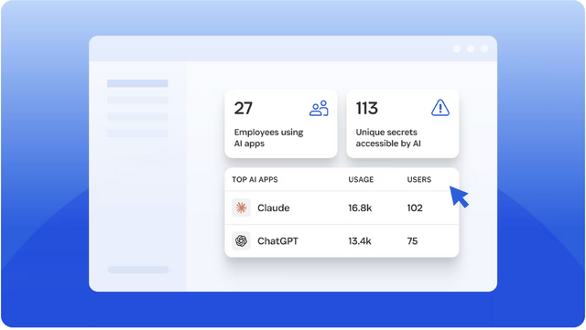The width and height of the screenshot is (586, 330).
Task: Sort by the USAGE column header
Action: pyautogui.click(x=361, y=179)
